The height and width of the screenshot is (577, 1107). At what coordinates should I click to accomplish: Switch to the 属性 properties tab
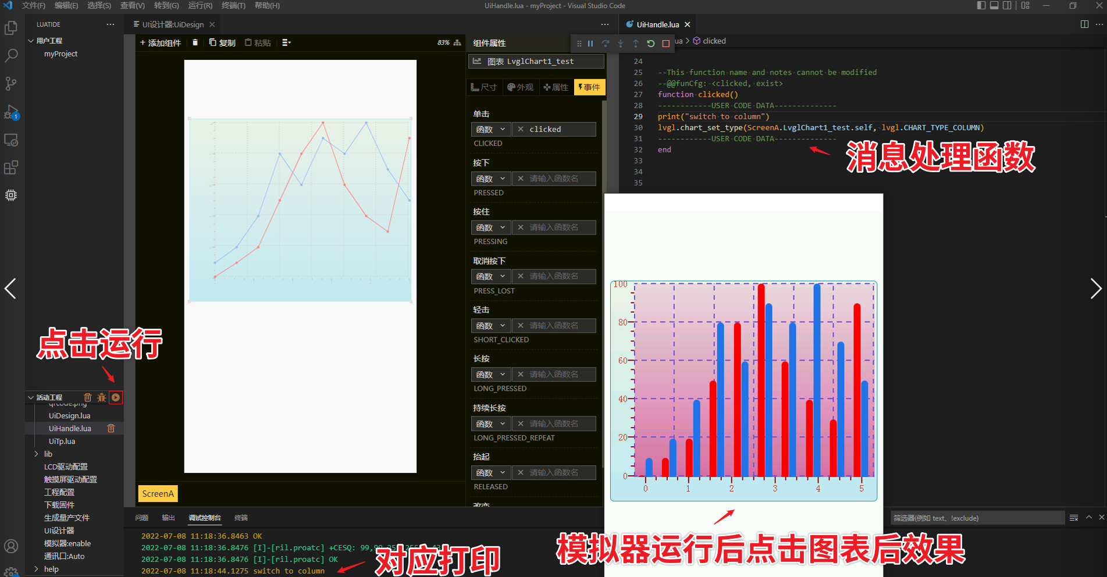pyautogui.click(x=556, y=87)
